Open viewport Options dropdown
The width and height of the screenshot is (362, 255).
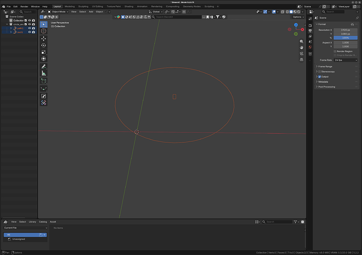[298, 17]
